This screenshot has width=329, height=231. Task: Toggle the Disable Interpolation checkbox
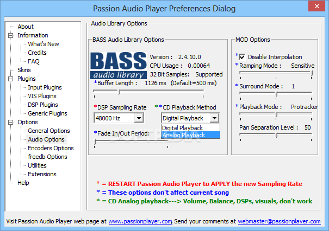pyautogui.click(x=242, y=57)
